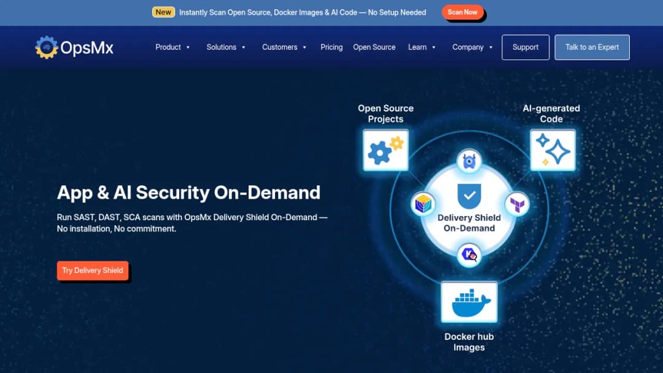Click Talk to an Expert button
The width and height of the screenshot is (663, 373).
click(592, 47)
